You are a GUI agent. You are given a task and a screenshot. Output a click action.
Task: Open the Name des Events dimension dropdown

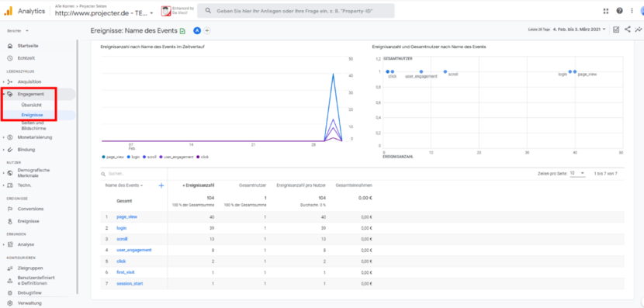[x=124, y=185]
